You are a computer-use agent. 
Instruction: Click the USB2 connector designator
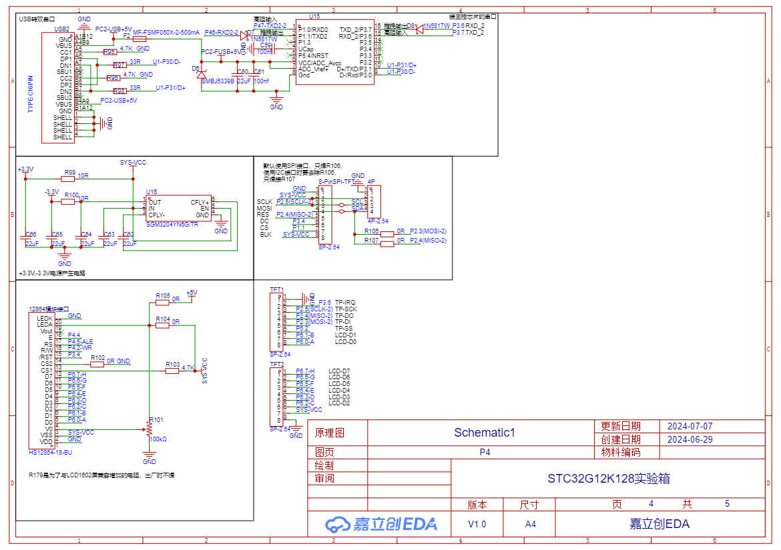62,29
